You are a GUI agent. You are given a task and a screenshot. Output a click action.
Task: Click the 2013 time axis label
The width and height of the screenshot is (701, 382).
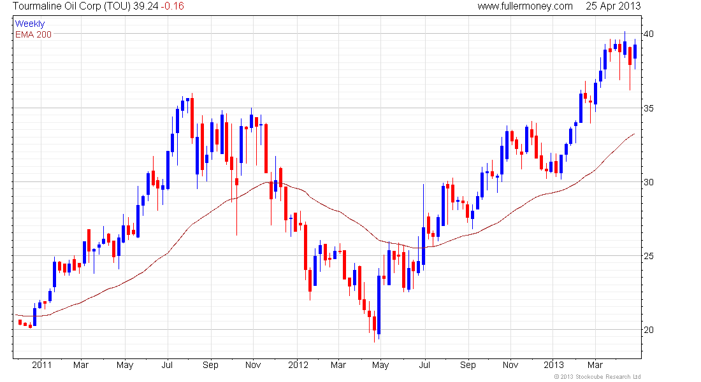[x=553, y=365]
